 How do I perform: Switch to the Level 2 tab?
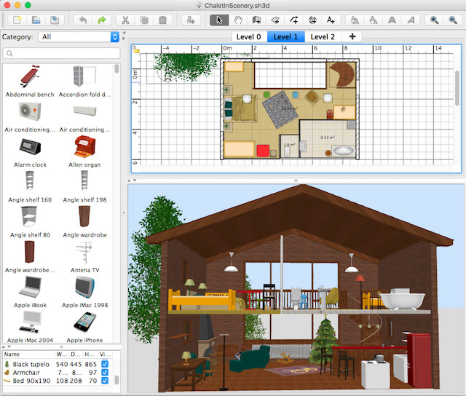[x=323, y=36]
